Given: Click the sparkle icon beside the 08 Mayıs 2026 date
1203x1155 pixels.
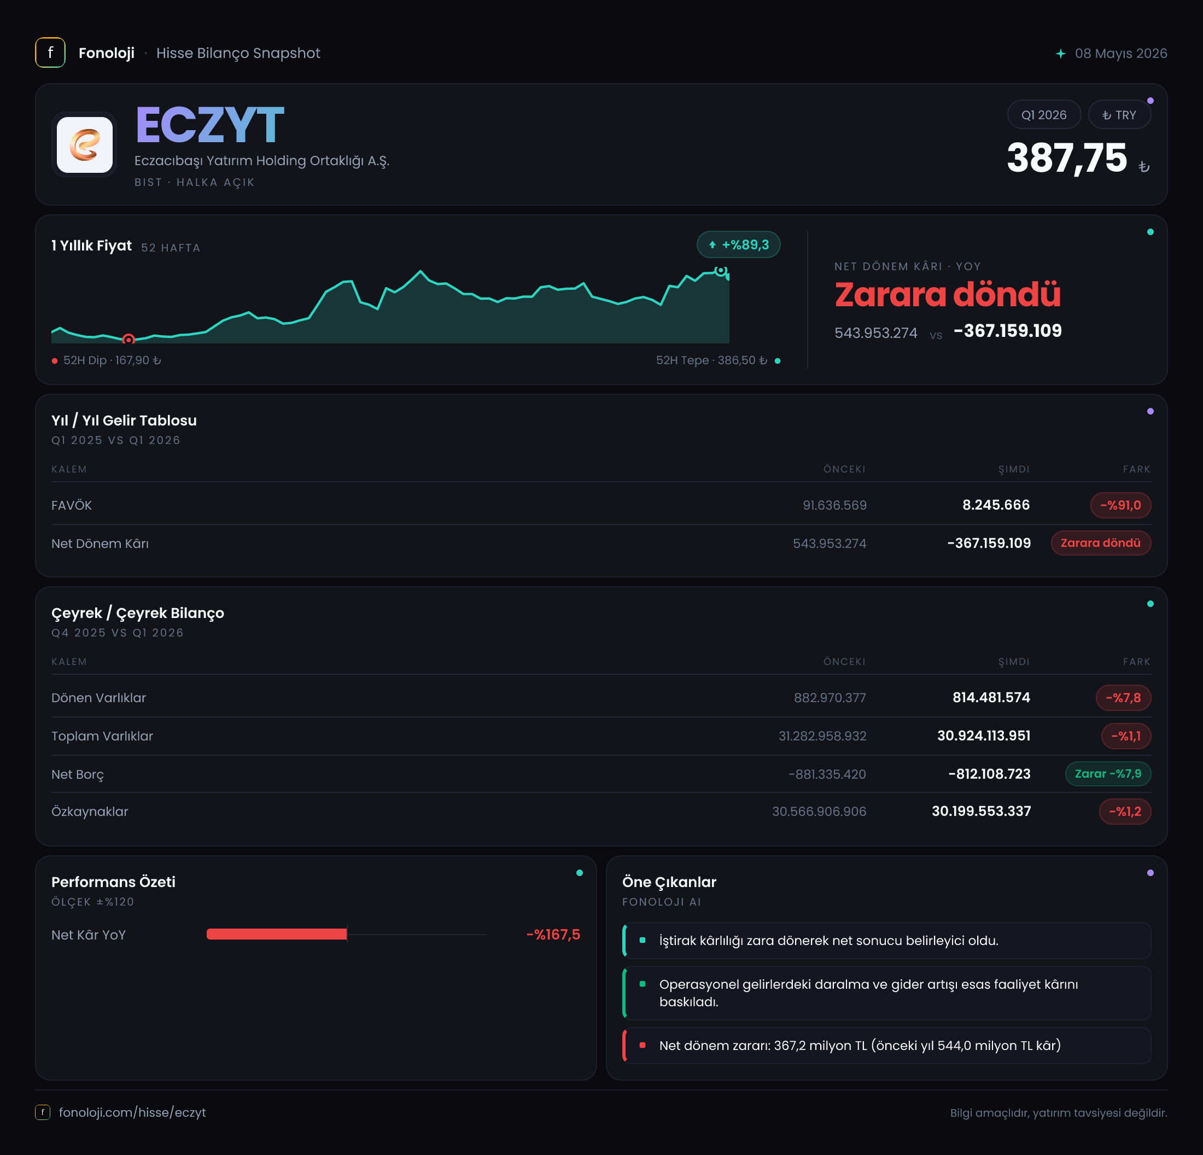Looking at the screenshot, I should [1061, 54].
